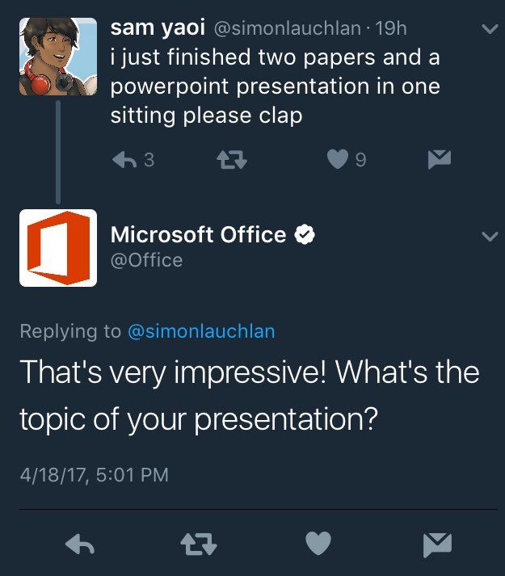Reply to sam yaoi's tweet

pos(124,160)
